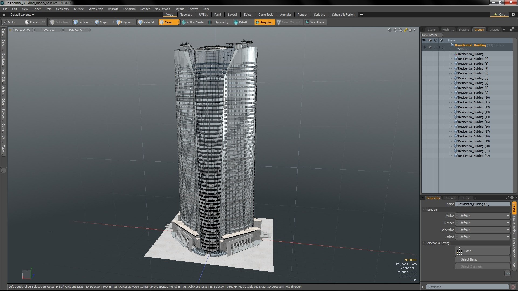Open the preferences gear beside Only
The width and height of the screenshot is (518, 291).
[x=513, y=15]
